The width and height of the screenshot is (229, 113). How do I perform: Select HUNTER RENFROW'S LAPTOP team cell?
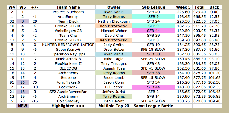click(68, 45)
